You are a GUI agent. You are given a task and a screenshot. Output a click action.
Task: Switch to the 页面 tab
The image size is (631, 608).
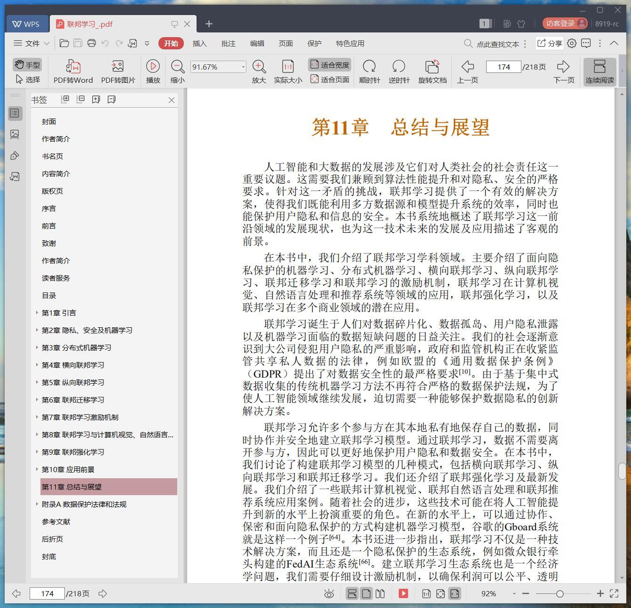point(285,43)
